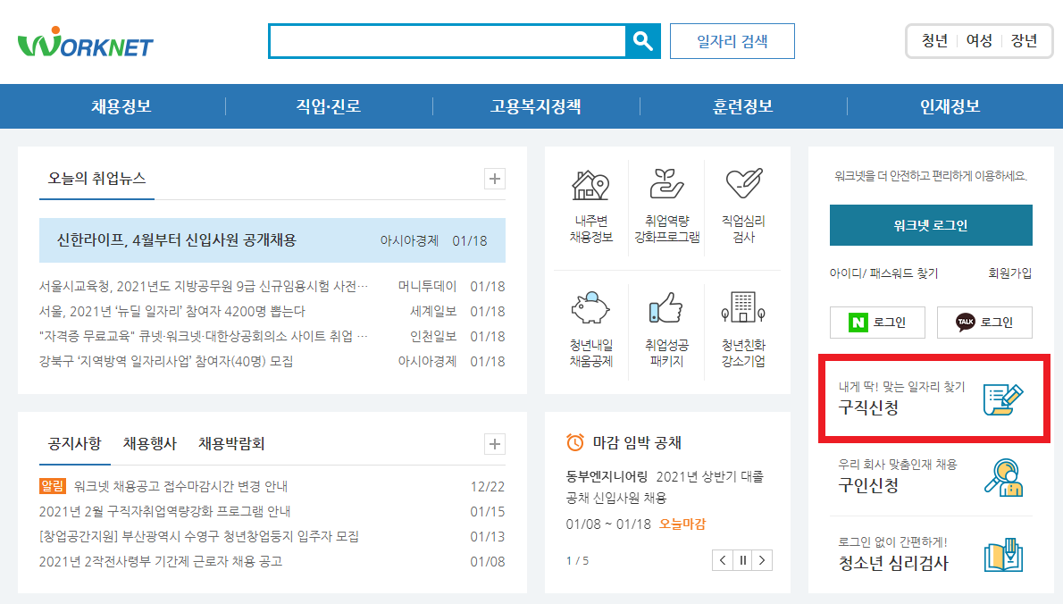This screenshot has height=604, width=1063.
Task: Click the search magnifier icon button
Action: point(642,41)
